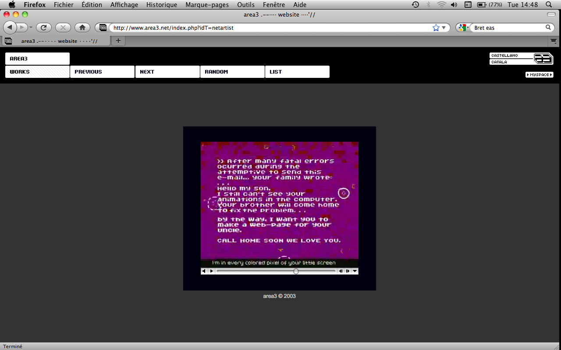Click the battery status indicator
The image size is (561, 350).
[x=490, y=5]
